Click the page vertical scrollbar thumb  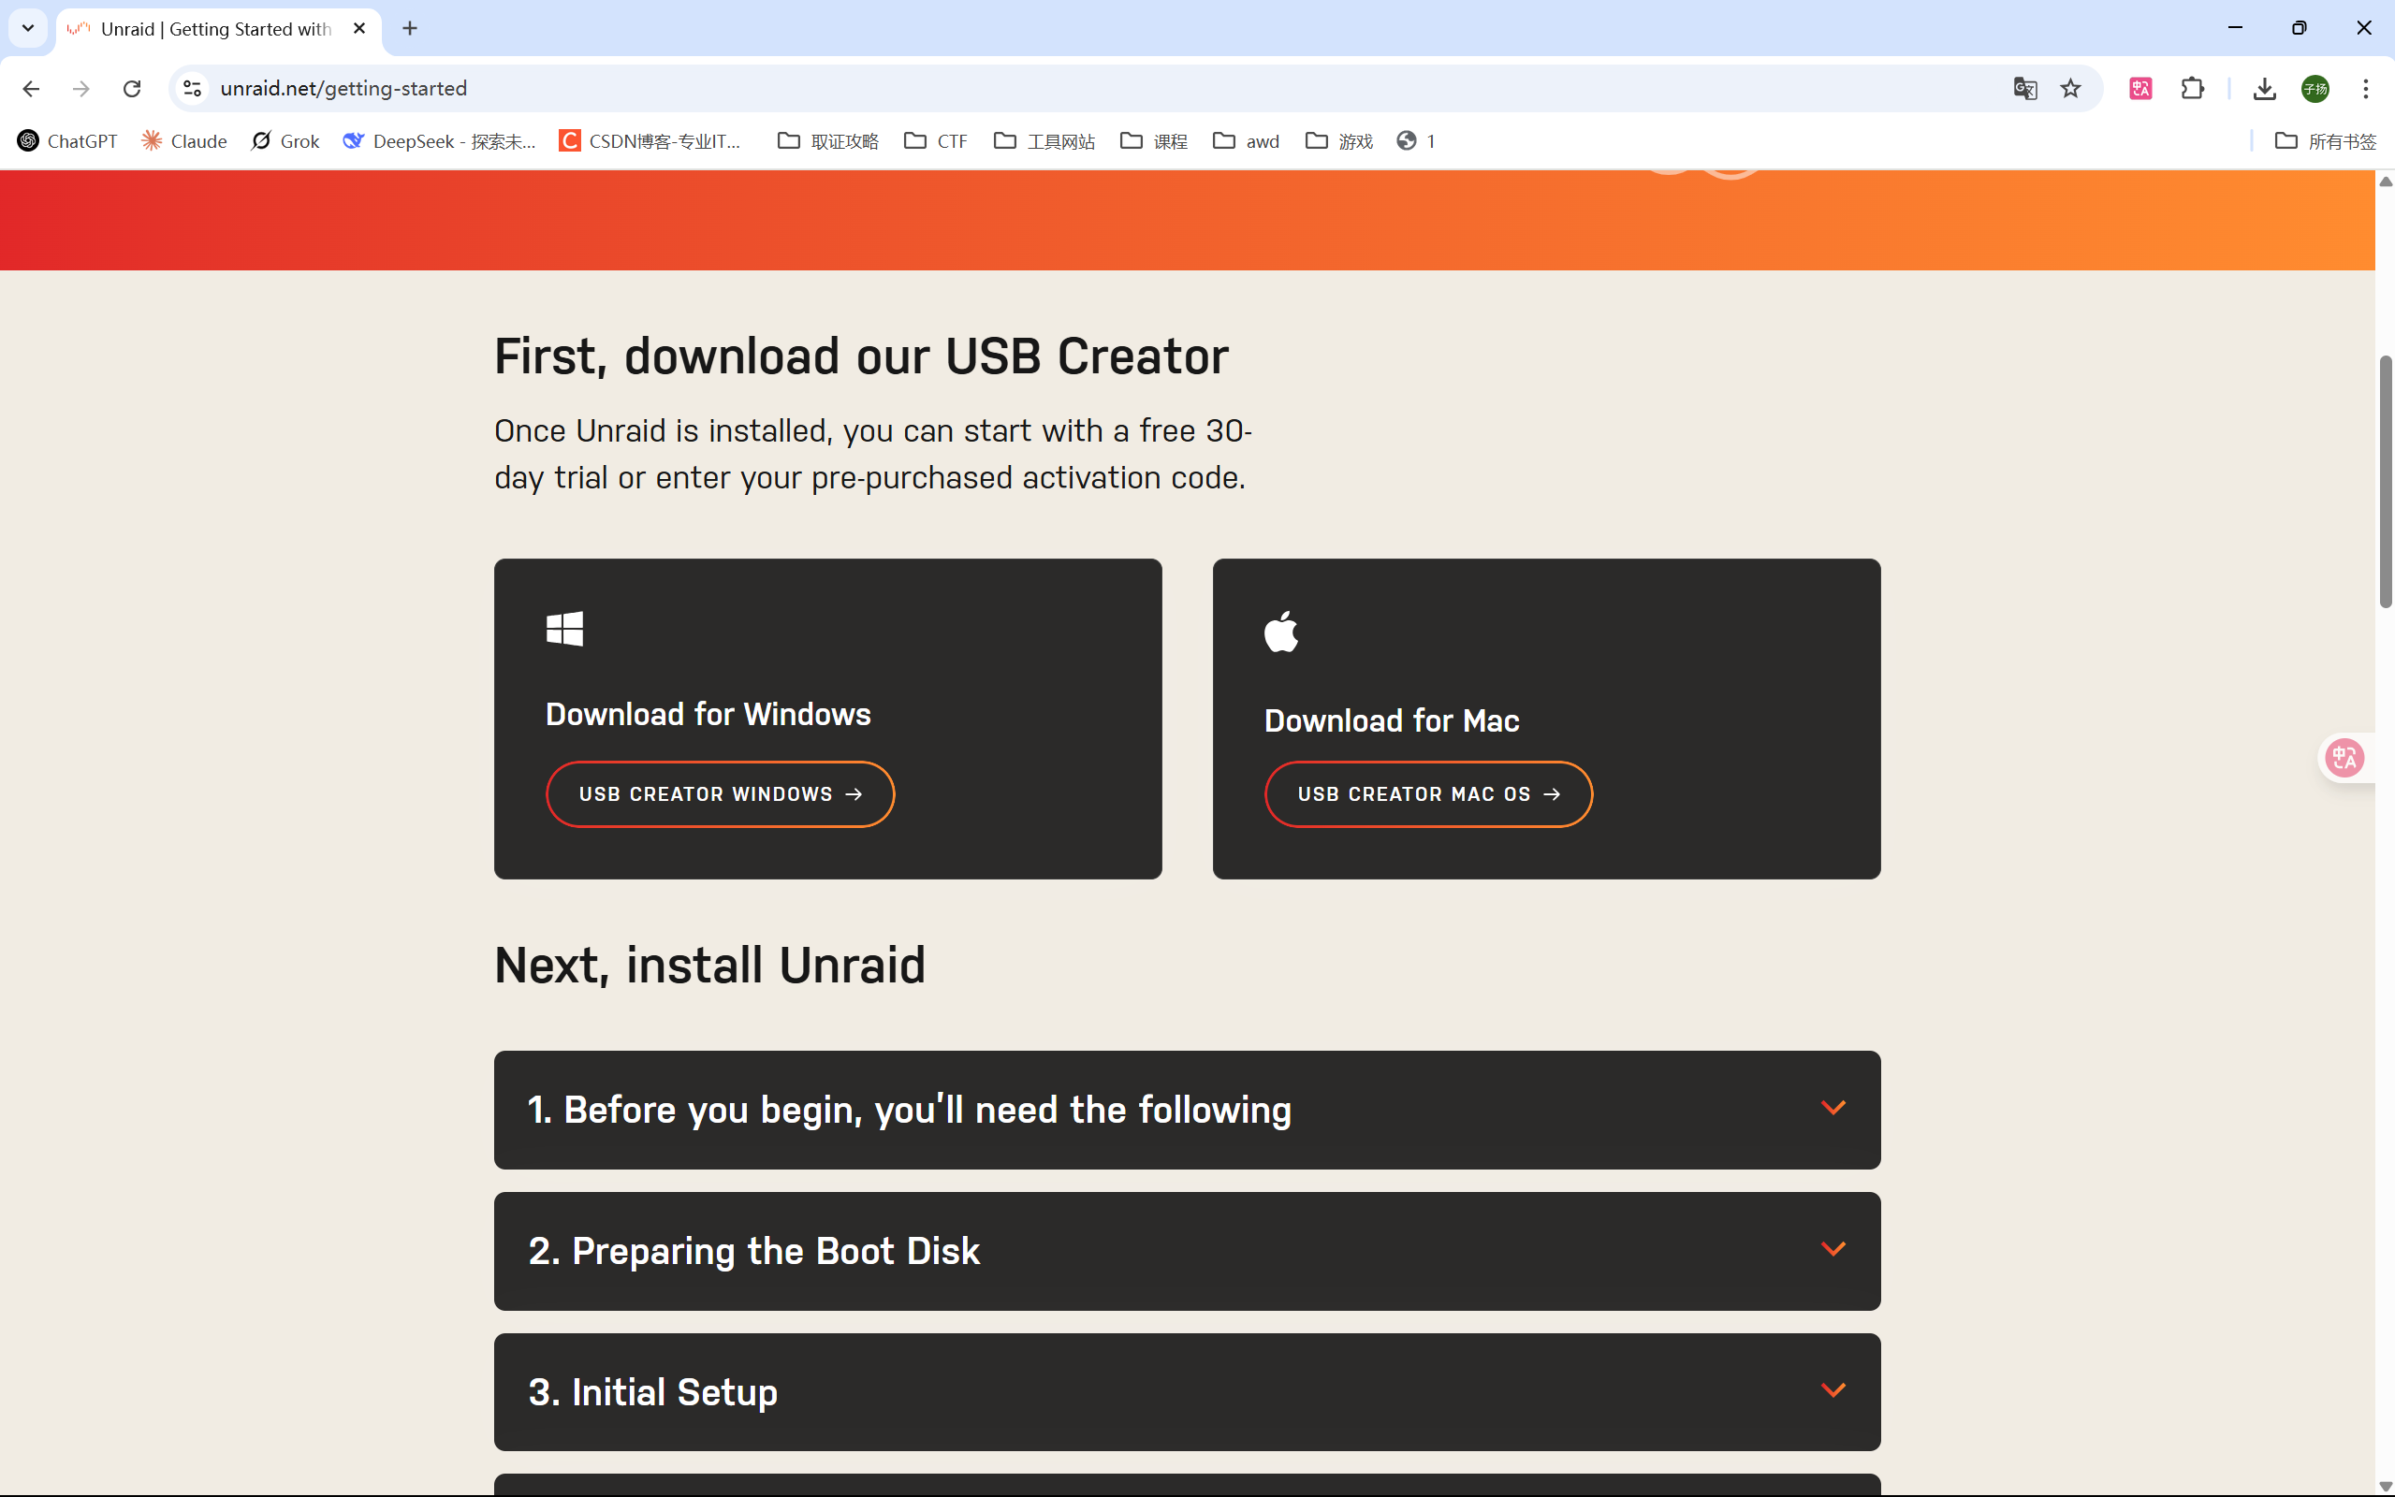tap(2386, 481)
